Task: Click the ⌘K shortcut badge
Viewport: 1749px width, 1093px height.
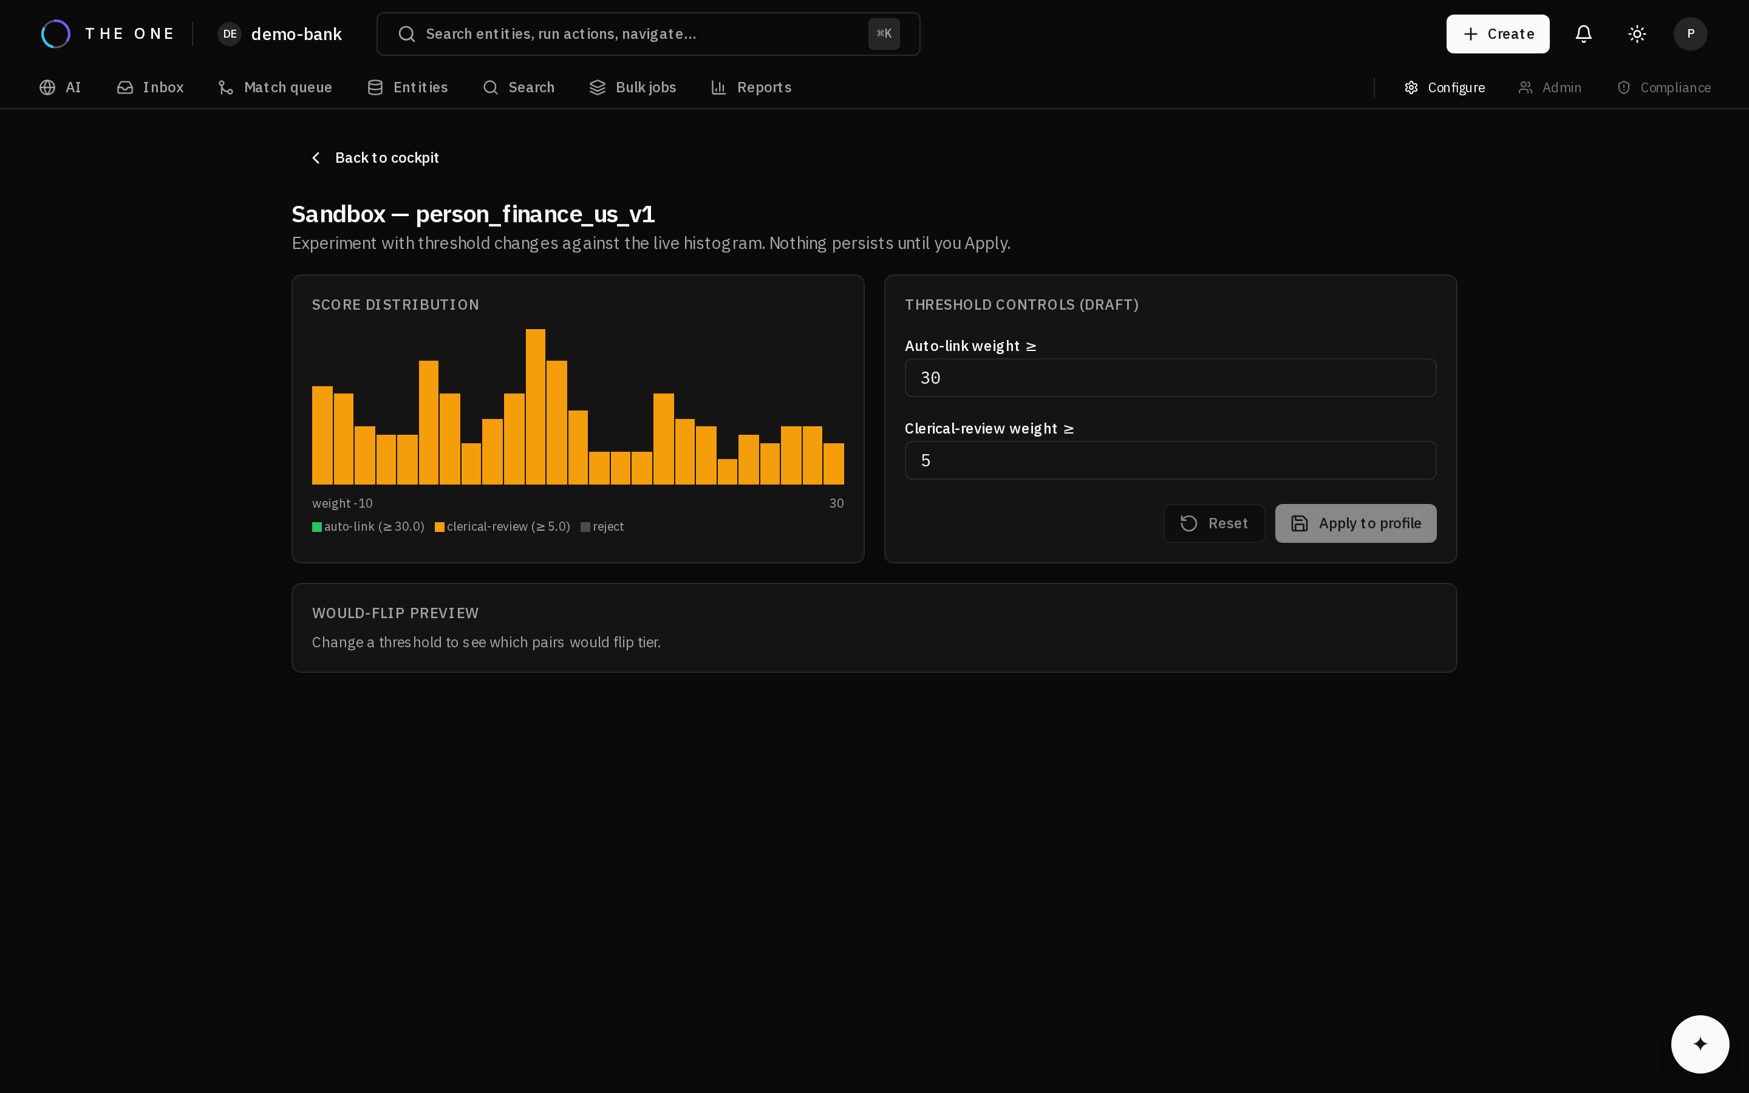Action: click(883, 34)
